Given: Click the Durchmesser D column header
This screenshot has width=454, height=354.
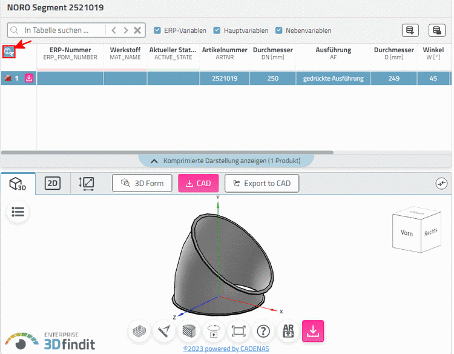Looking at the screenshot, I should point(394,53).
